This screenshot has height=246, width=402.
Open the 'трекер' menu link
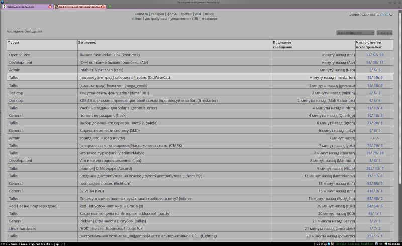point(186,14)
